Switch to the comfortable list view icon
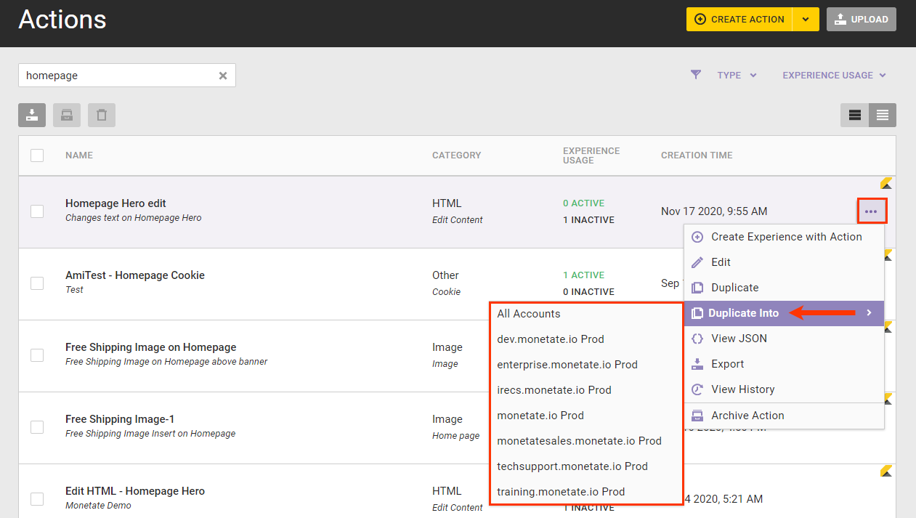916x518 pixels. 855,115
